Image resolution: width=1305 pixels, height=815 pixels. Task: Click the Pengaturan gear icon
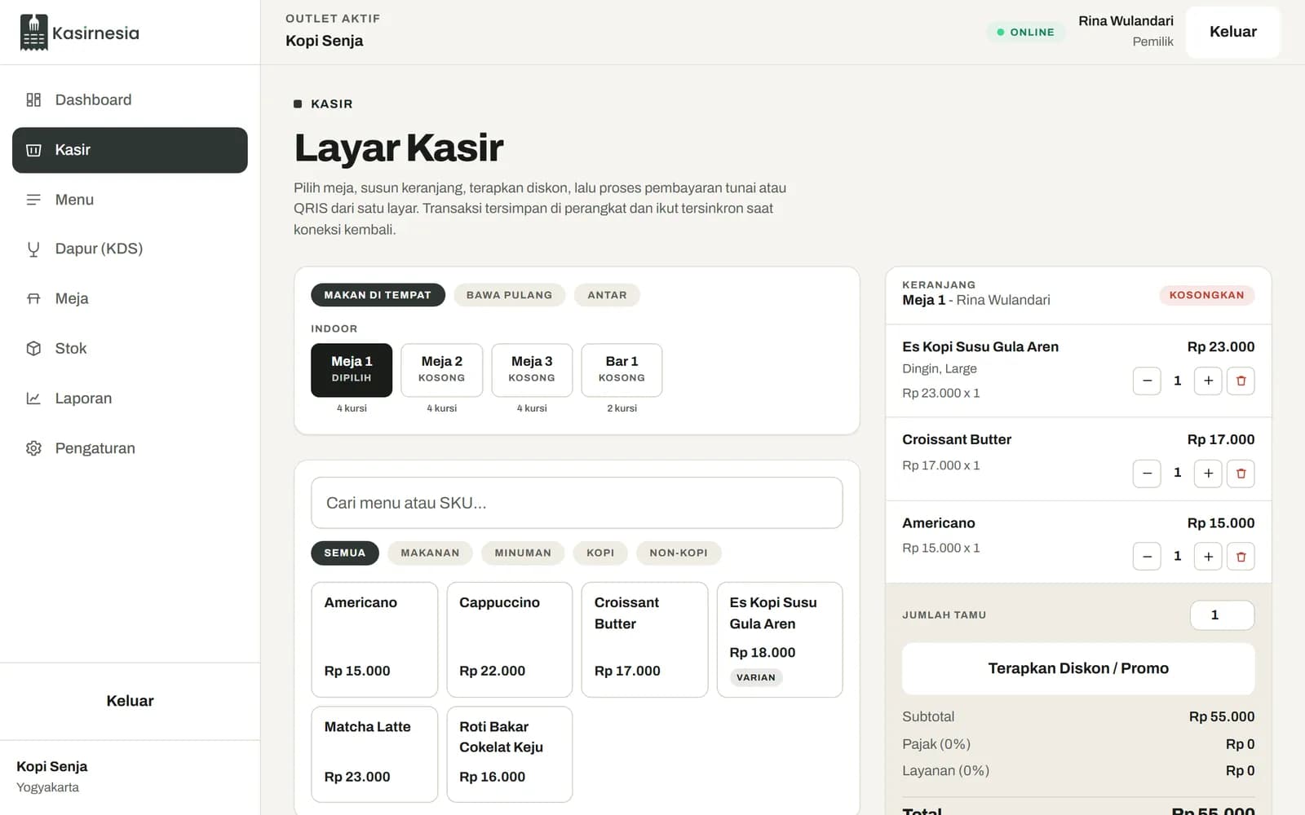(x=33, y=448)
